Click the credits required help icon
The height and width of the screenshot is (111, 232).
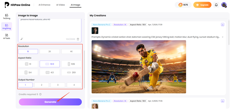pos(40,94)
